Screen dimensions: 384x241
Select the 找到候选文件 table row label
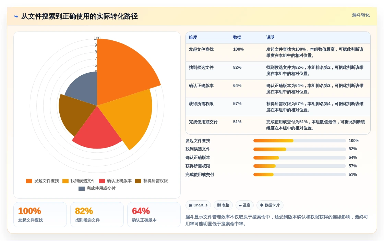pyautogui.click(x=201, y=67)
